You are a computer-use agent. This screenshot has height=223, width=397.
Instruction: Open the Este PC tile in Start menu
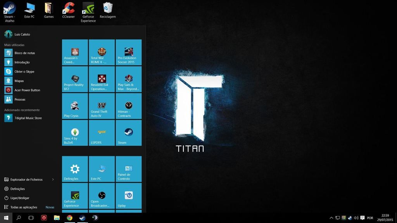(102, 169)
